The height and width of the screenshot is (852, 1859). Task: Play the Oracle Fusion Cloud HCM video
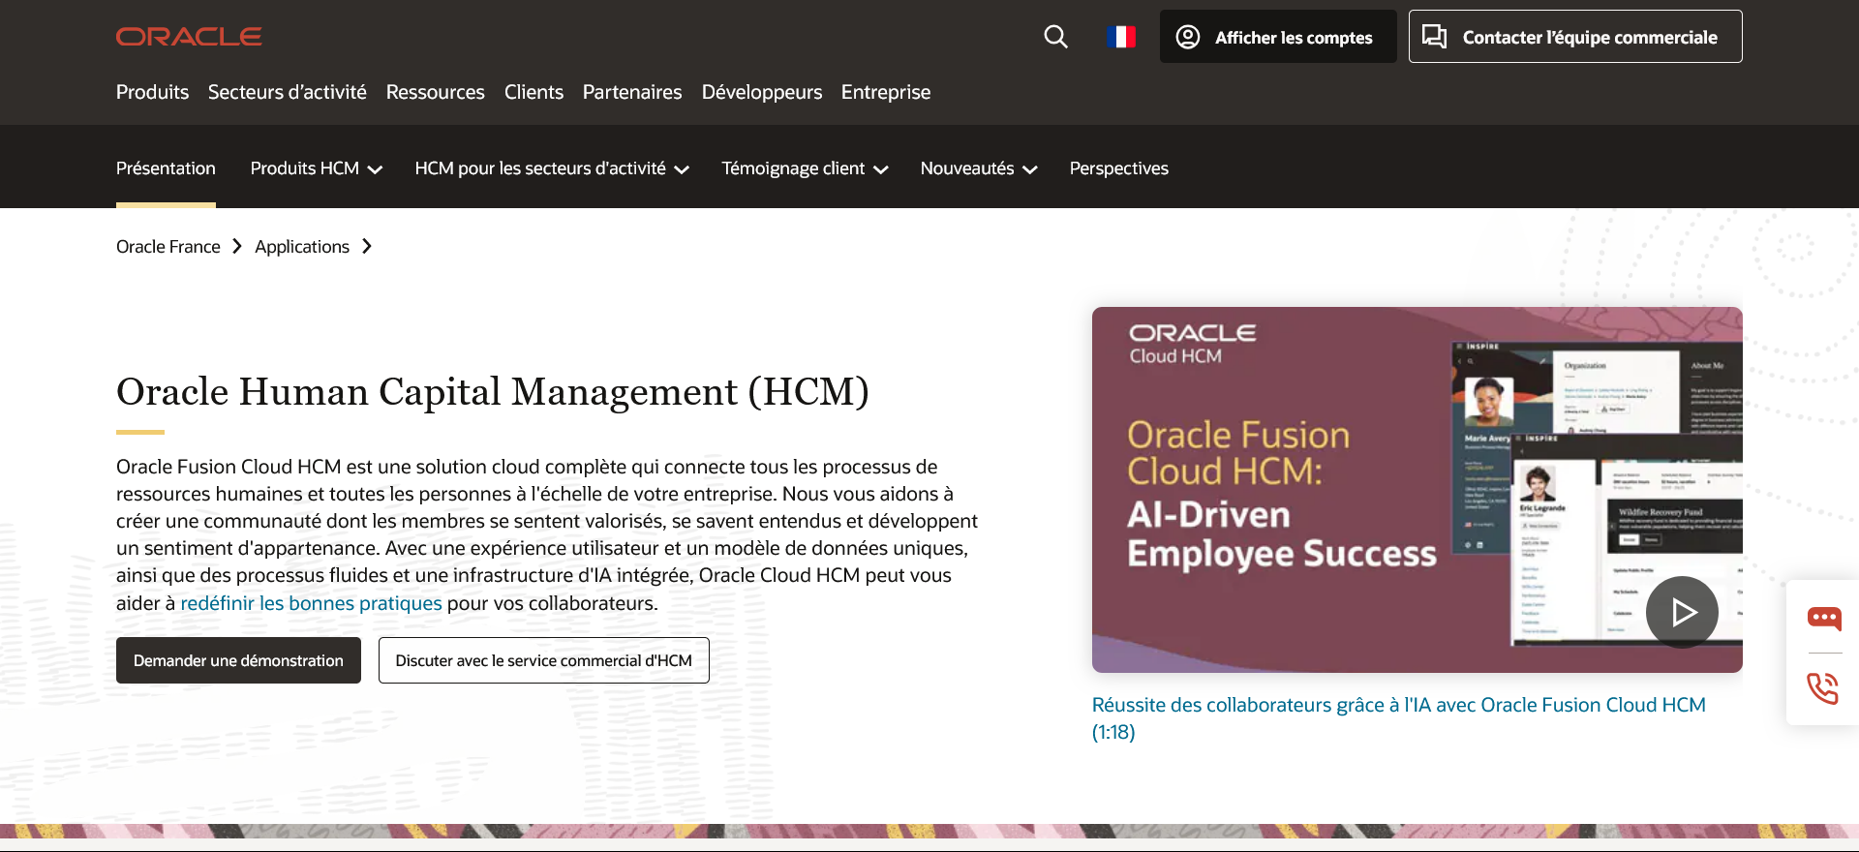(x=1682, y=612)
